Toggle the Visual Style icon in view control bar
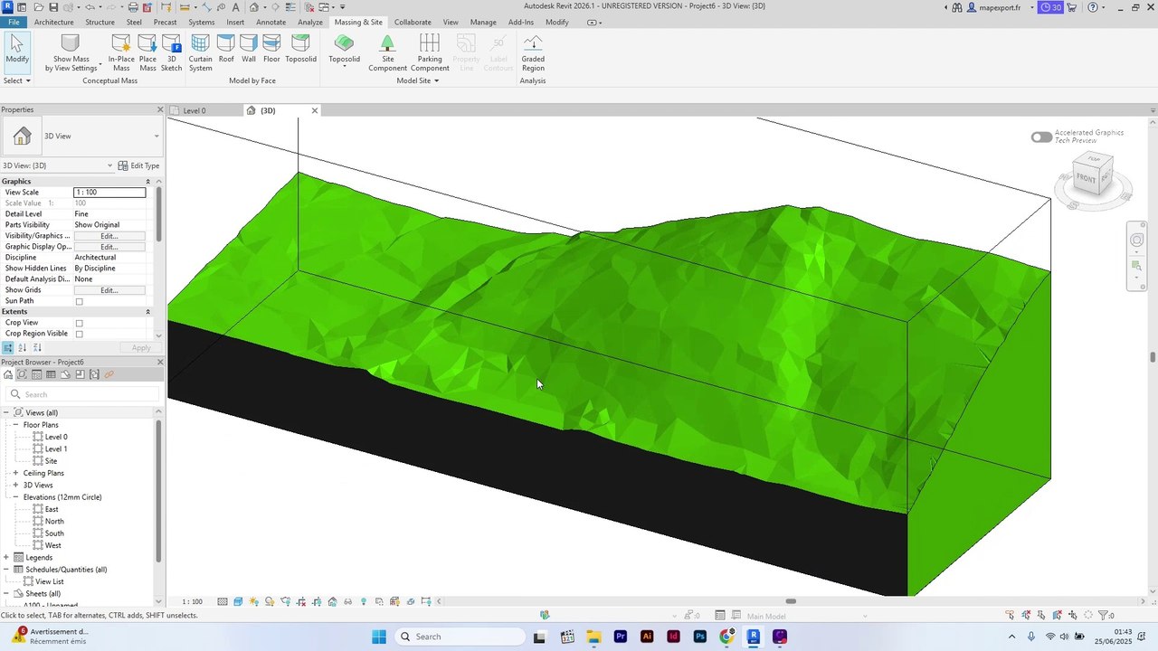 (x=238, y=602)
